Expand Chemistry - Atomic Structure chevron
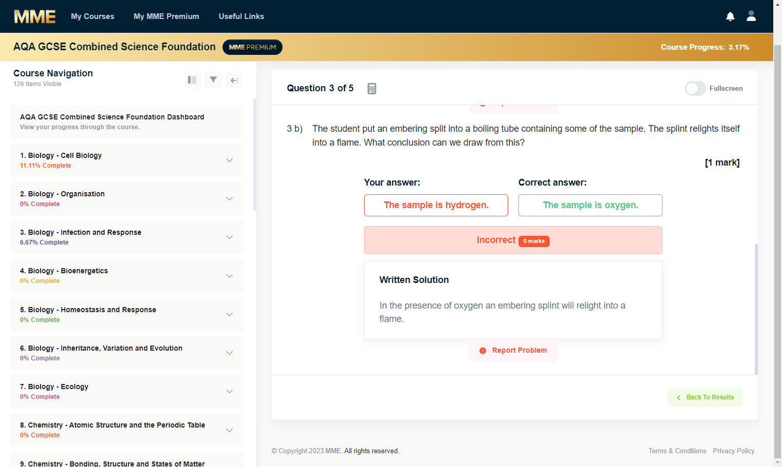Viewport: 782px width, 467px height. click(229, 430)
